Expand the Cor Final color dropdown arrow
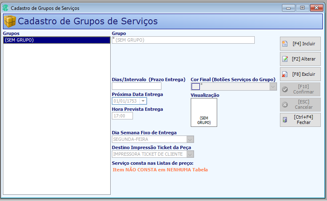327x201 pixels. [273, 86]
